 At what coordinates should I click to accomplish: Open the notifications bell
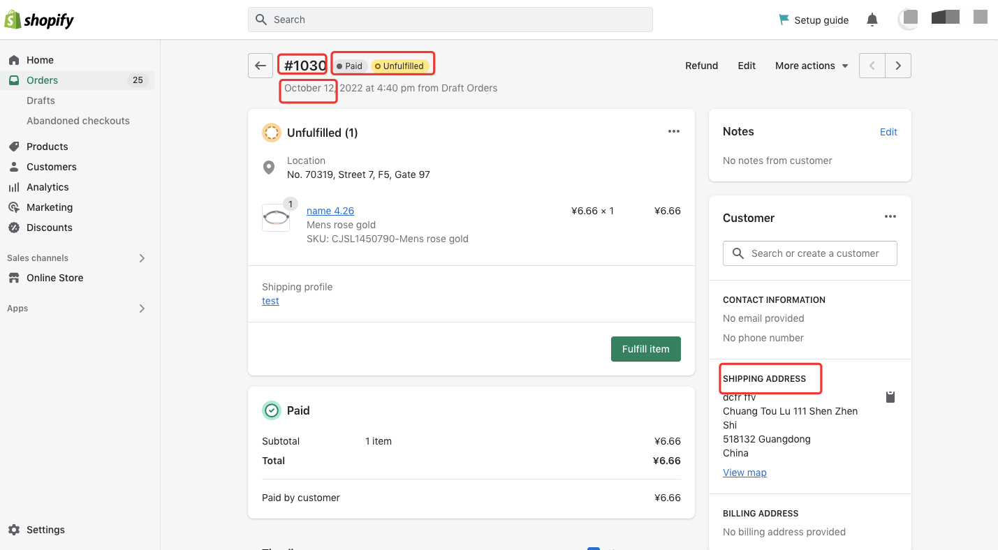872,20
